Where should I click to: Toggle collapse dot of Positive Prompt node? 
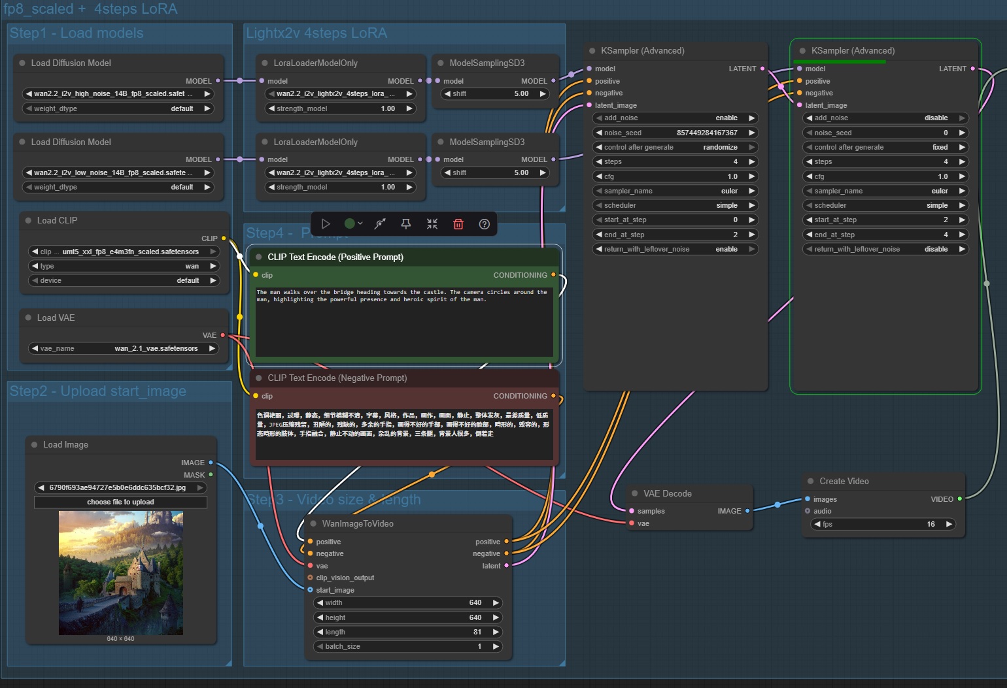coord(259,257)
